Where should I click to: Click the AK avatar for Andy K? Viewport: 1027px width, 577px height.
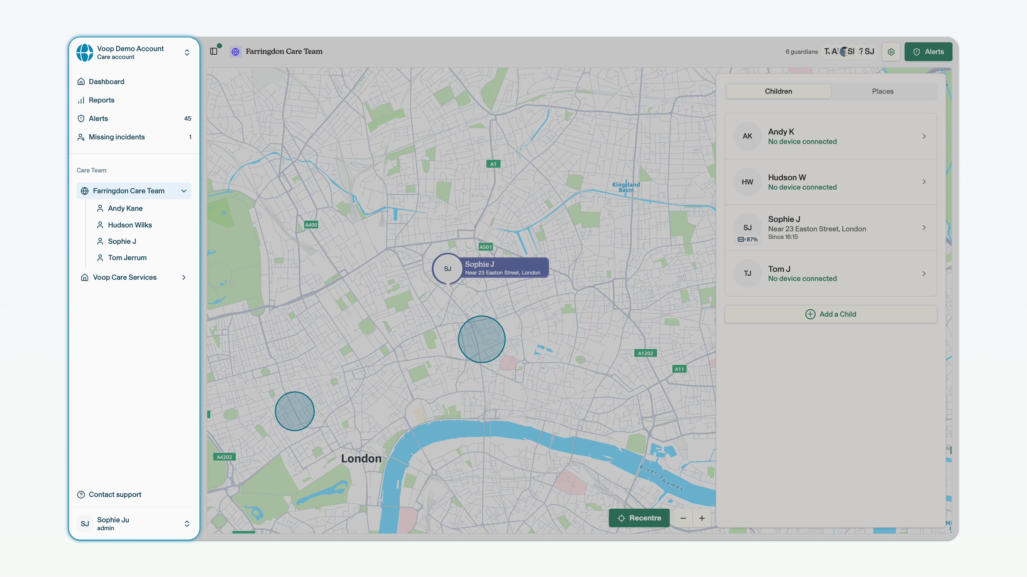748,136
